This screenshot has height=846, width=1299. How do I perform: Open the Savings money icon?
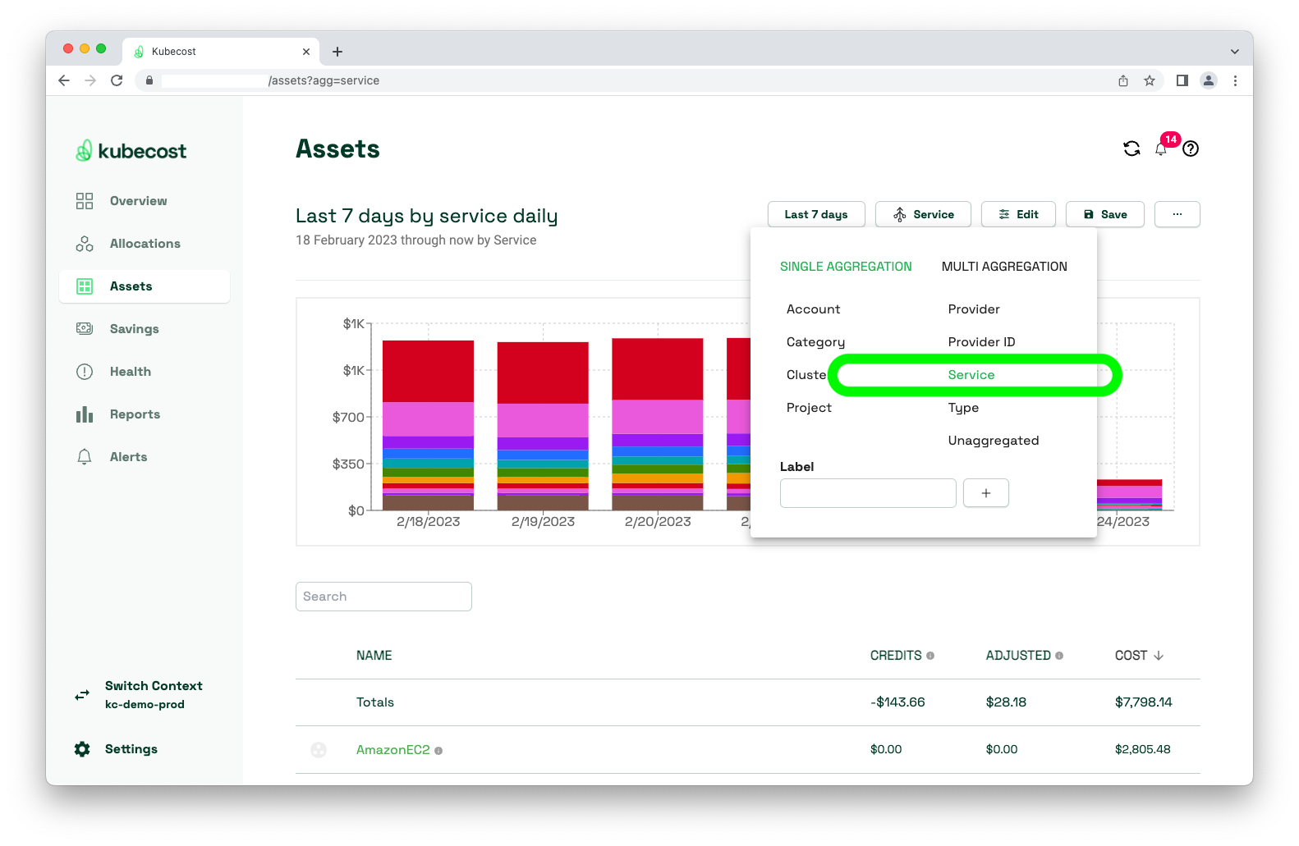click(85, 329)
